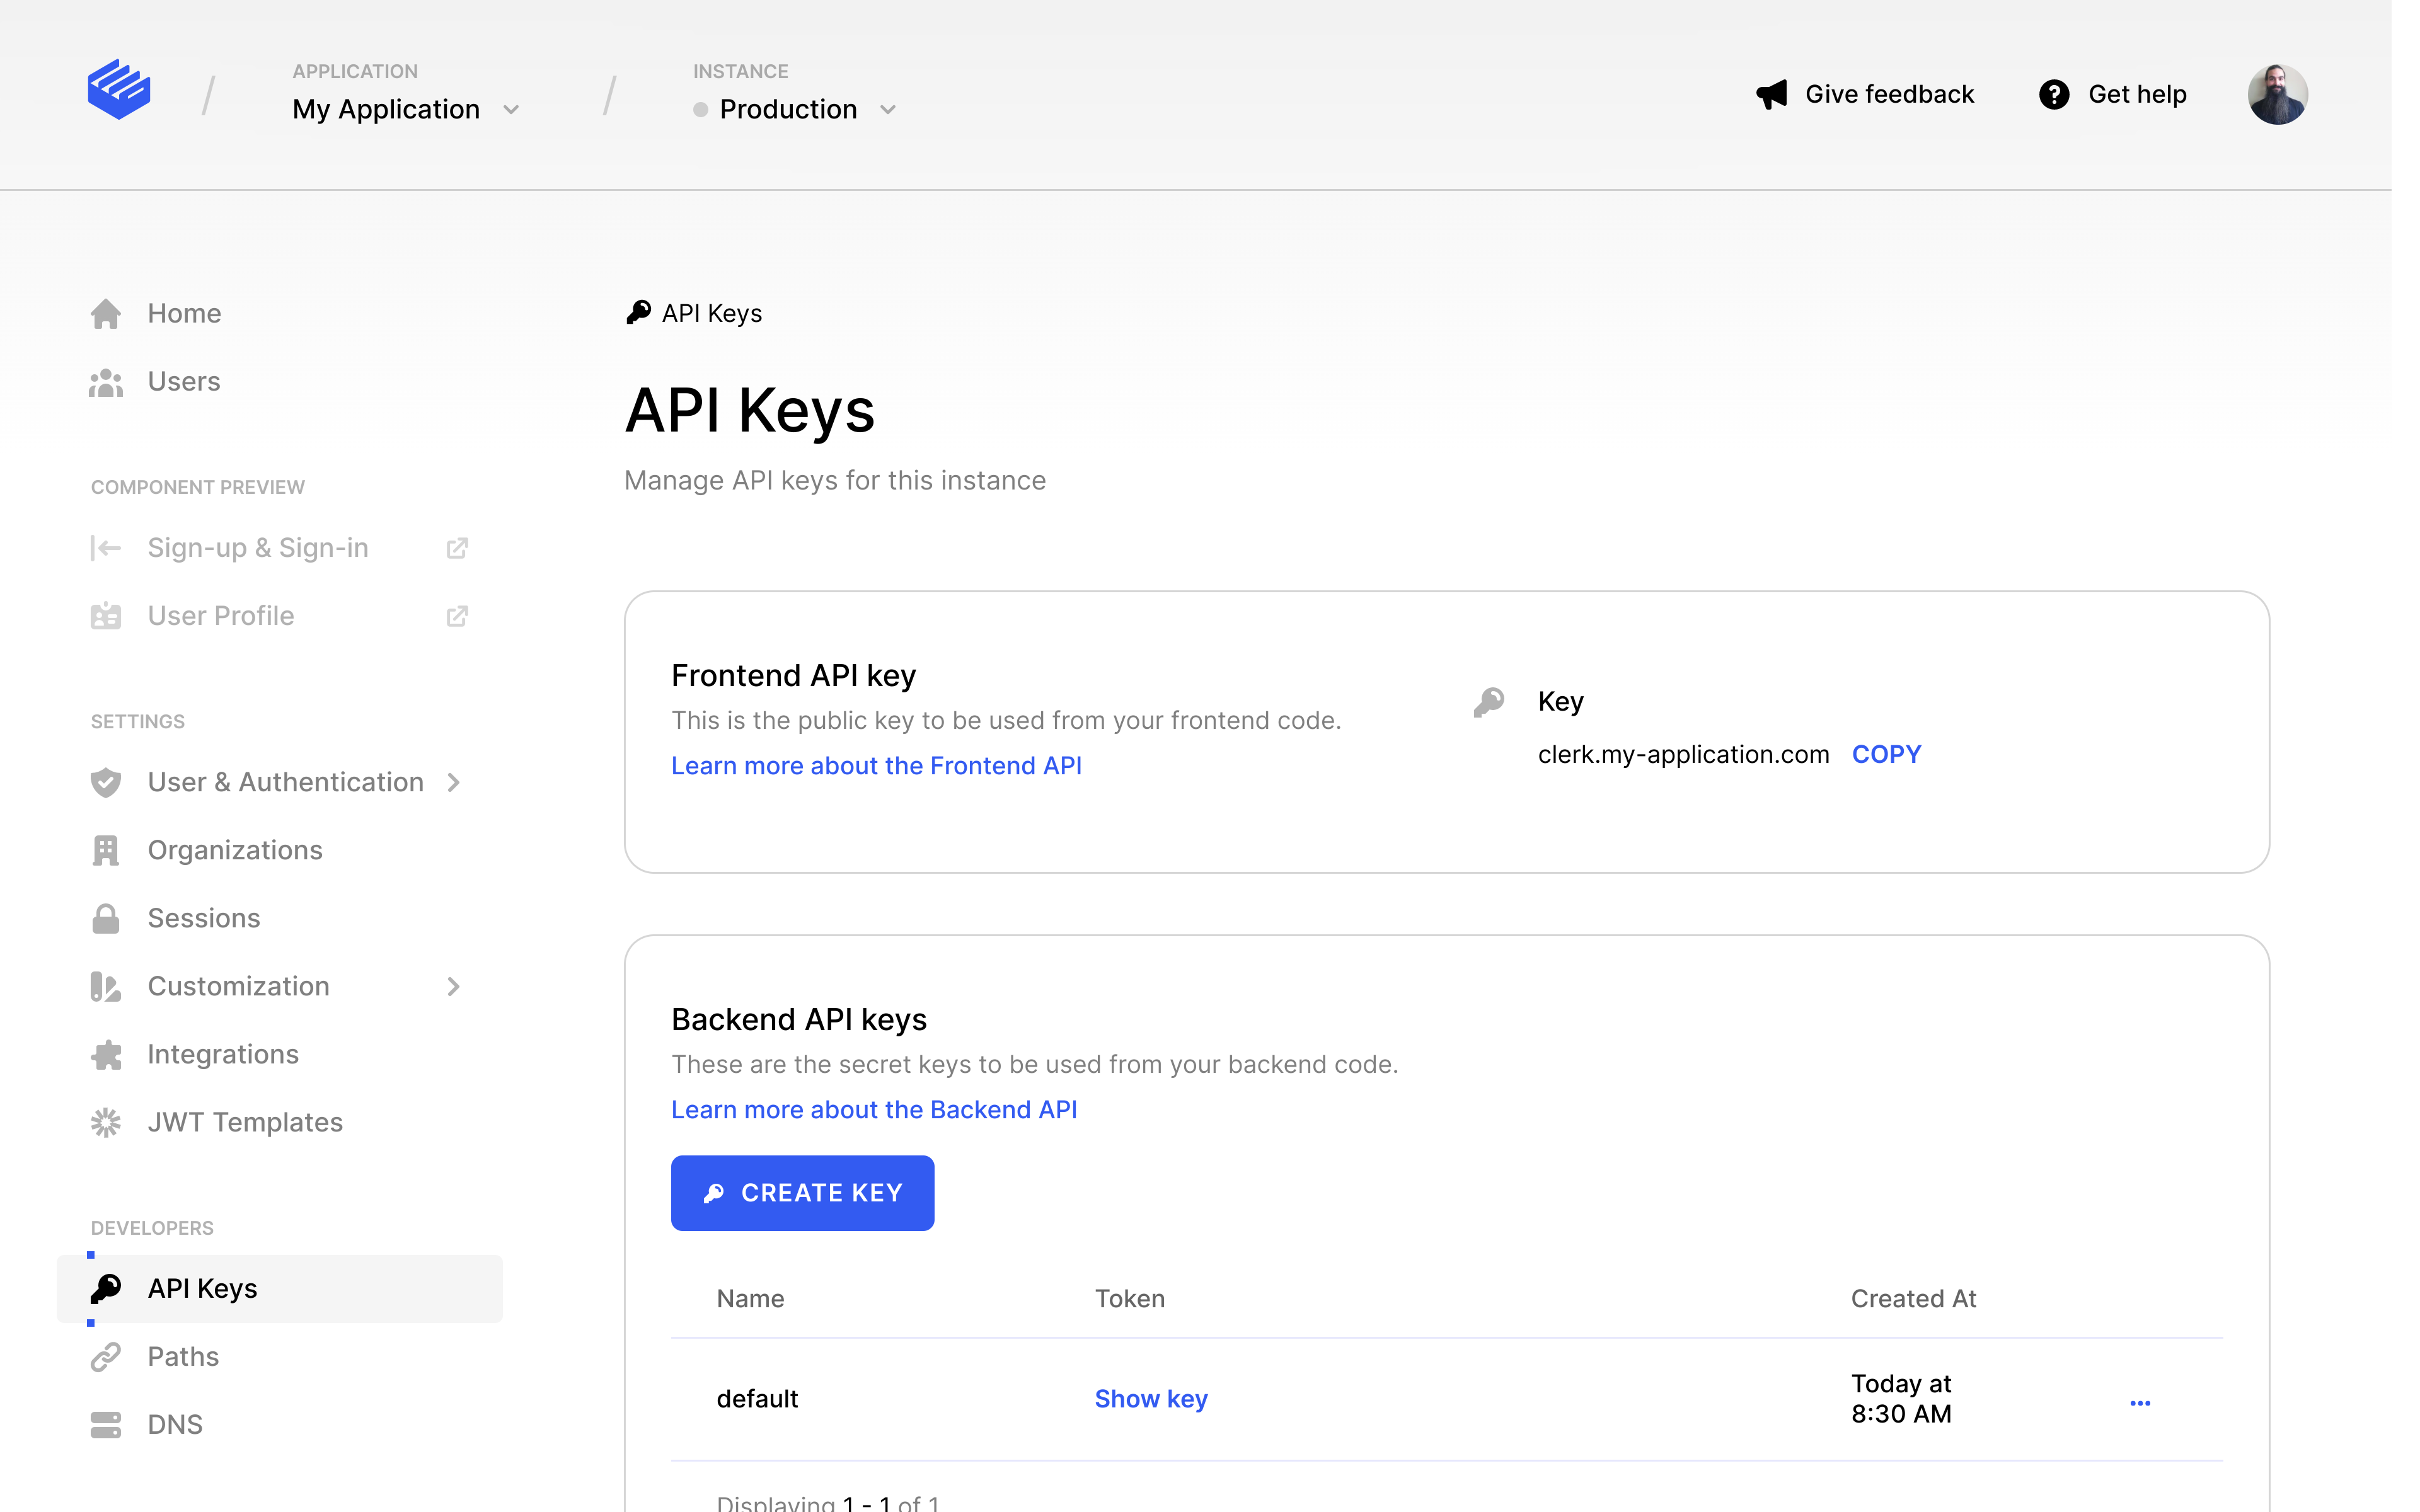This screenshot has width=2420, height=1512.
Task: Open Paths in the Developers section
Action: pos(183,1356)
